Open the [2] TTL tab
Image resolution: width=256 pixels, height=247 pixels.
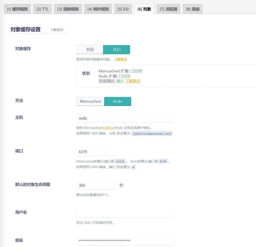pyautogui.click(x=42, y=9)
